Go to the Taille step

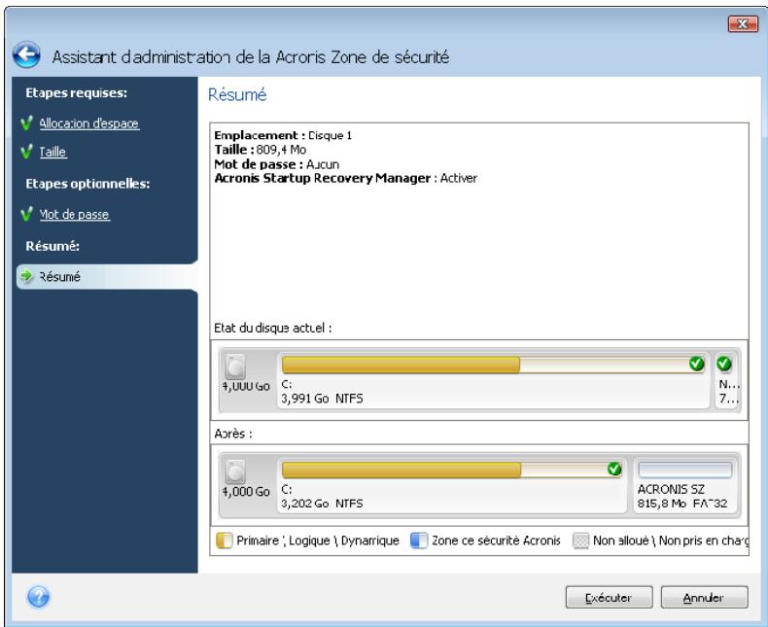[x=52, y=152]
